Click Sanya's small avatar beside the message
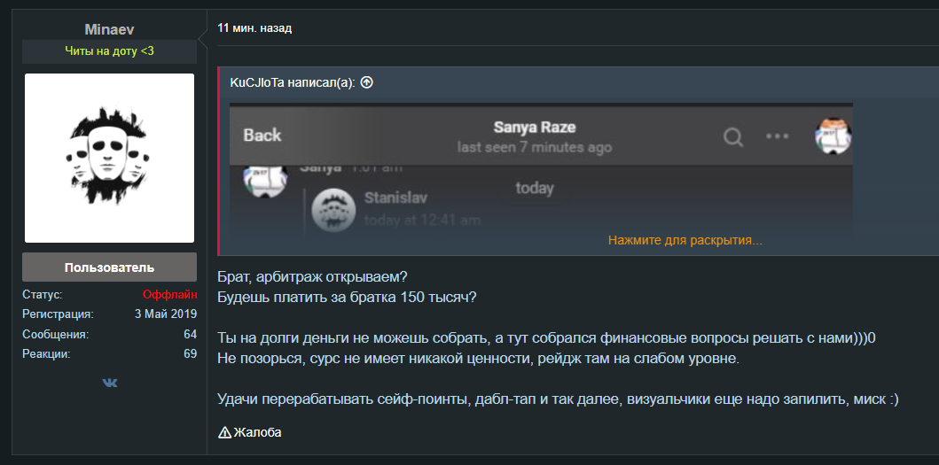Viewport: 939px width, 465px height. [x=265, y=181]
